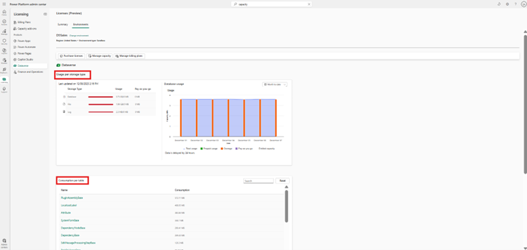Image resolution: width=527 pixels, height=250 pixels.
Task: Open the user account avatar
Action: click(x=524, y=4)
